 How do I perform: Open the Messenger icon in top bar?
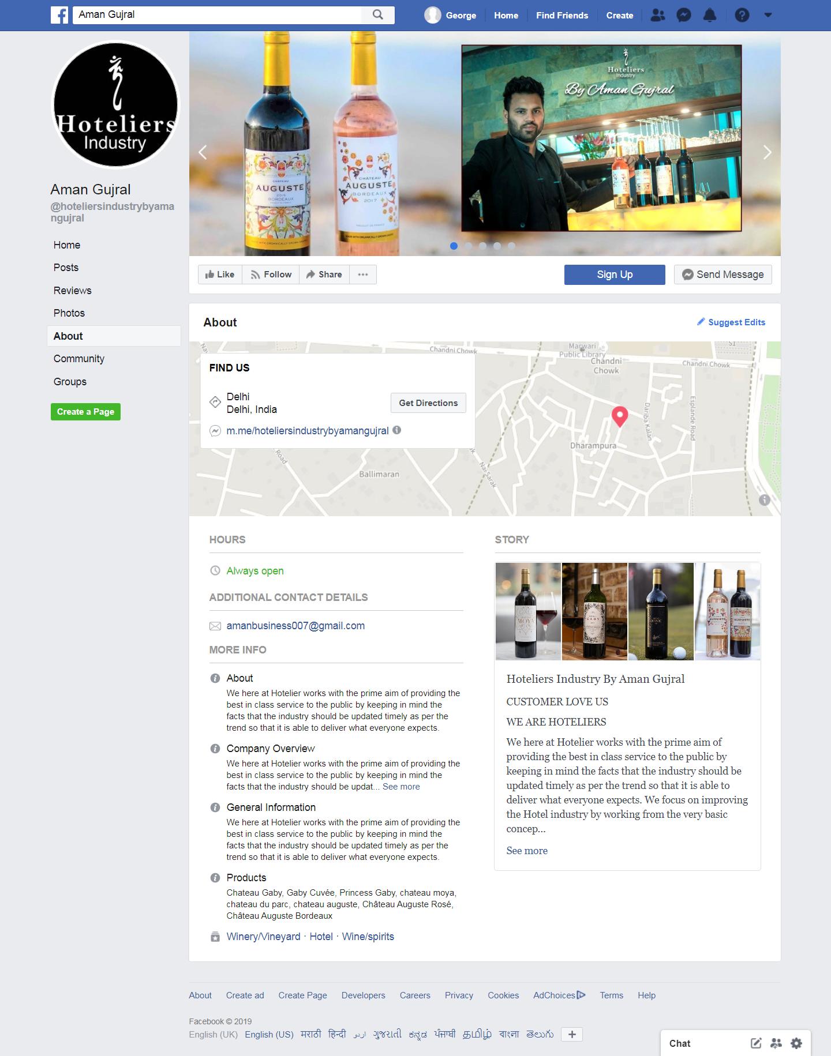tap(684, 15)
